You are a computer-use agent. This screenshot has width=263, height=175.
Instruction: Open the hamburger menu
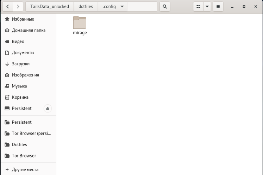click(218, 7)
